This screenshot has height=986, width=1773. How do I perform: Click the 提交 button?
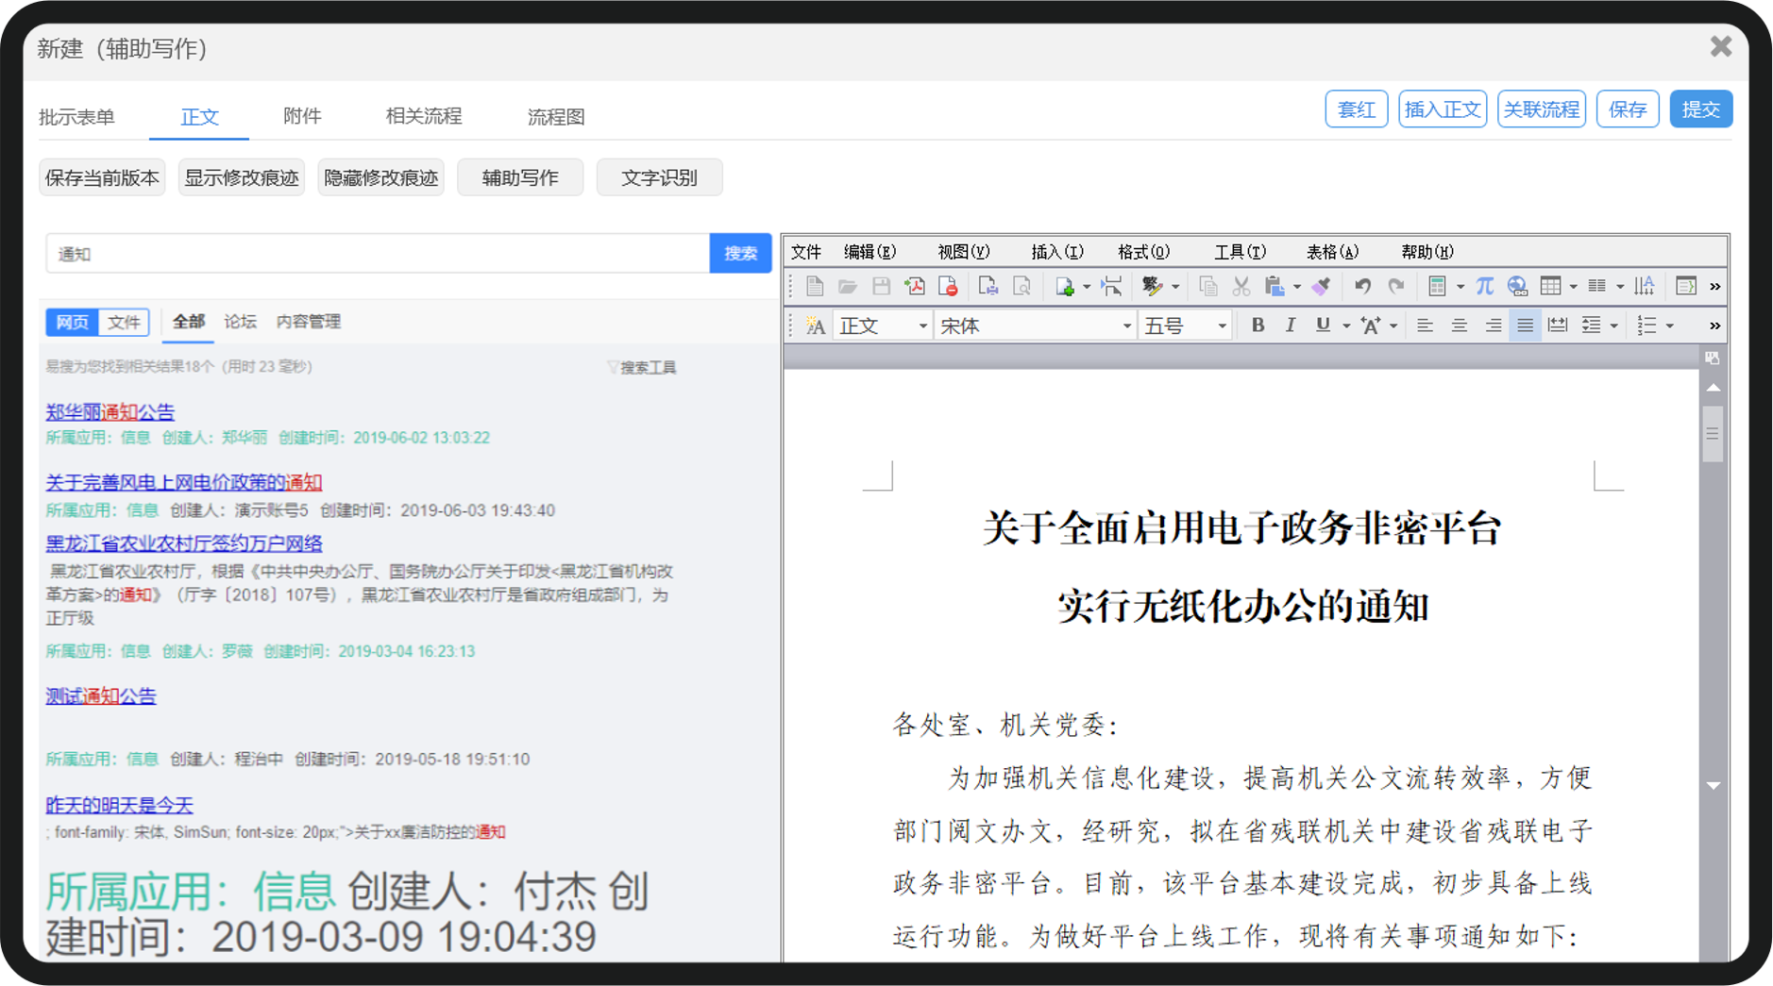[x=1700, y=109]
